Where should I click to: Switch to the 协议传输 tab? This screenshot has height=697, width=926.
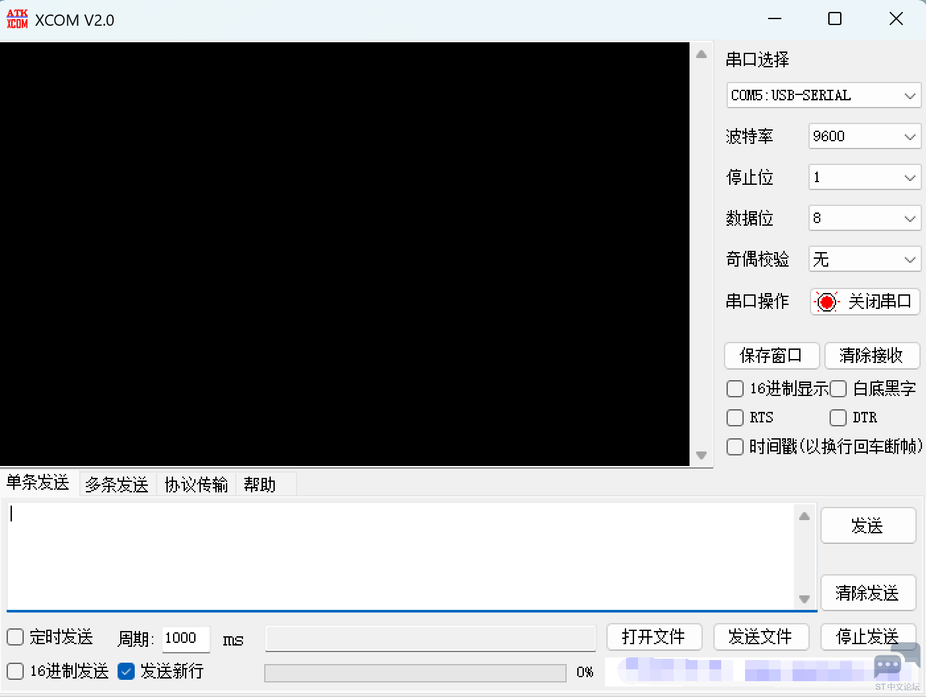(196, 484)
